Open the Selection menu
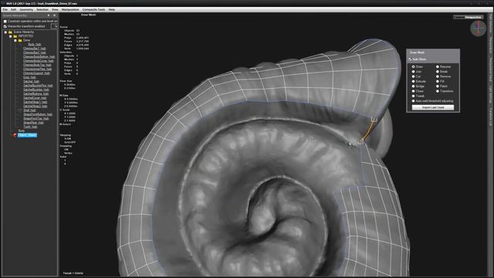 coord(42,9)
